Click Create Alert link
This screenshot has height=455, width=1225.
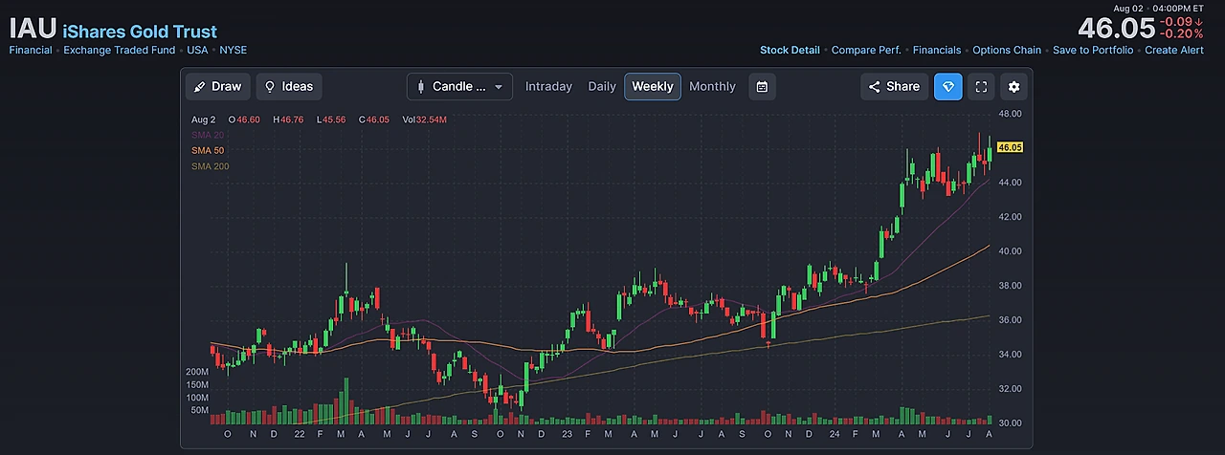pos(1174,50)
